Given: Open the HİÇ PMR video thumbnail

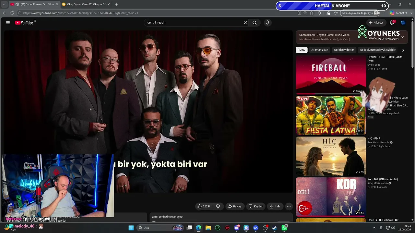Looking at the screenshot, I should (x=331, y=156).
